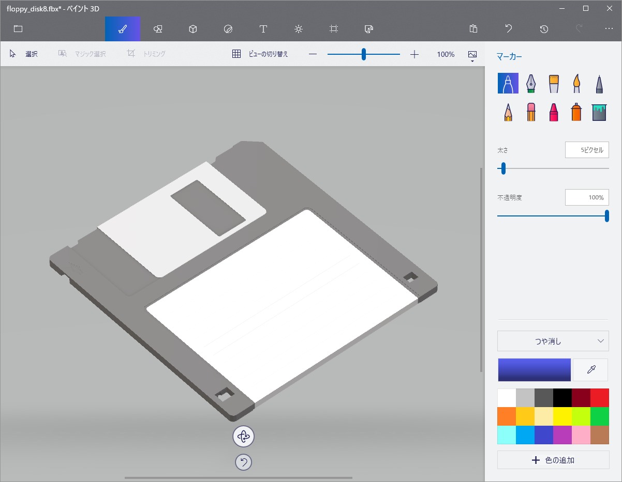Activate the eyedropper color picker
Screen dimensions: 622x482
(x=590, y=370)
